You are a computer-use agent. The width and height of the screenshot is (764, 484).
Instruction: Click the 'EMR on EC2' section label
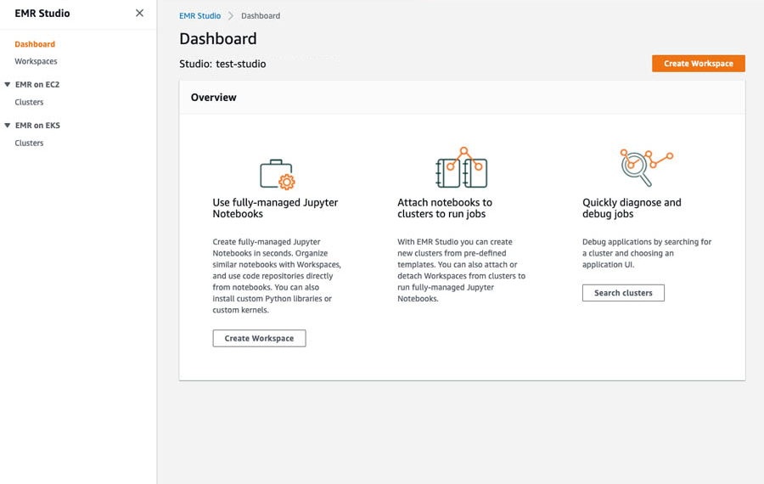click(37, 84)
